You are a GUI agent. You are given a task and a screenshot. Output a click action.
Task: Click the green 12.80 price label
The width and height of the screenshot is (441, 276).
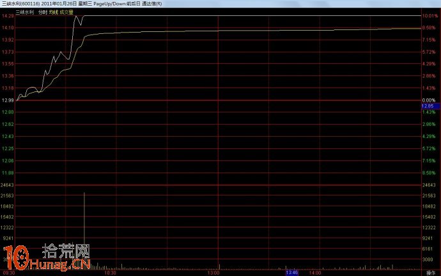(8, 112)
